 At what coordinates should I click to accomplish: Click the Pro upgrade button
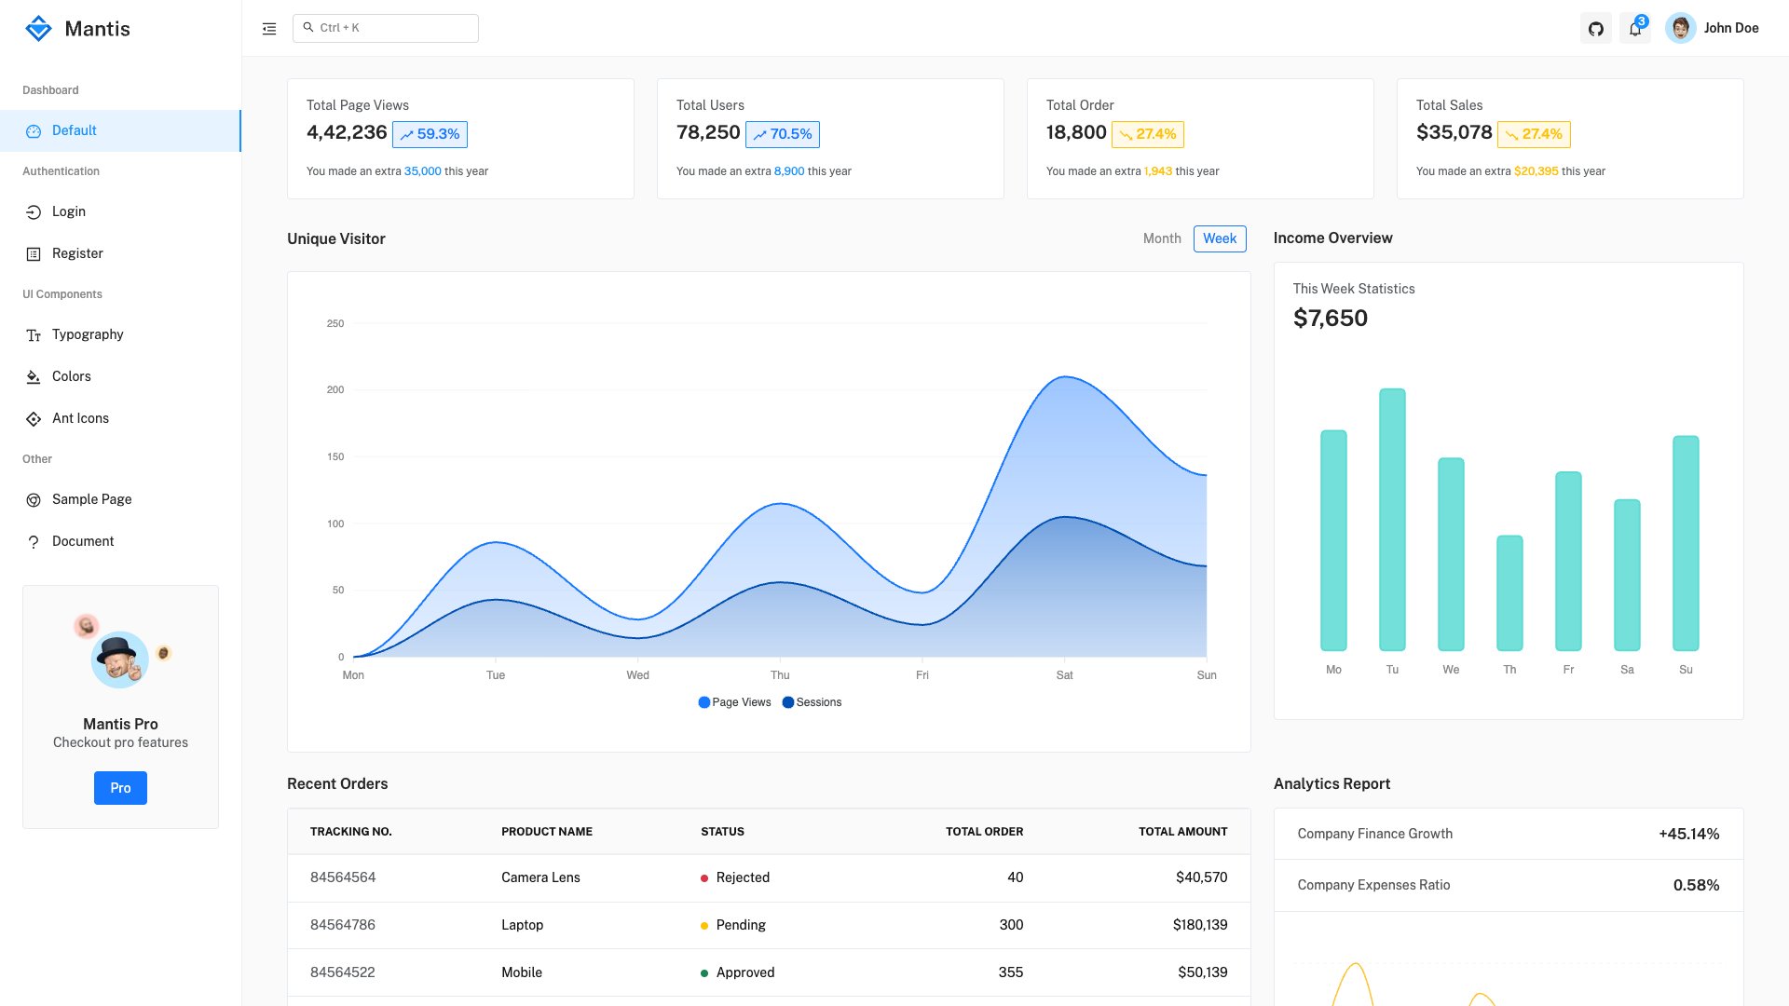(119, 787)
